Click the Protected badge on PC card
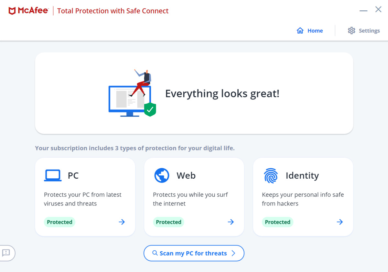Image resolution: width=388 pixels, height=272 pixels. tap(59, 222)
